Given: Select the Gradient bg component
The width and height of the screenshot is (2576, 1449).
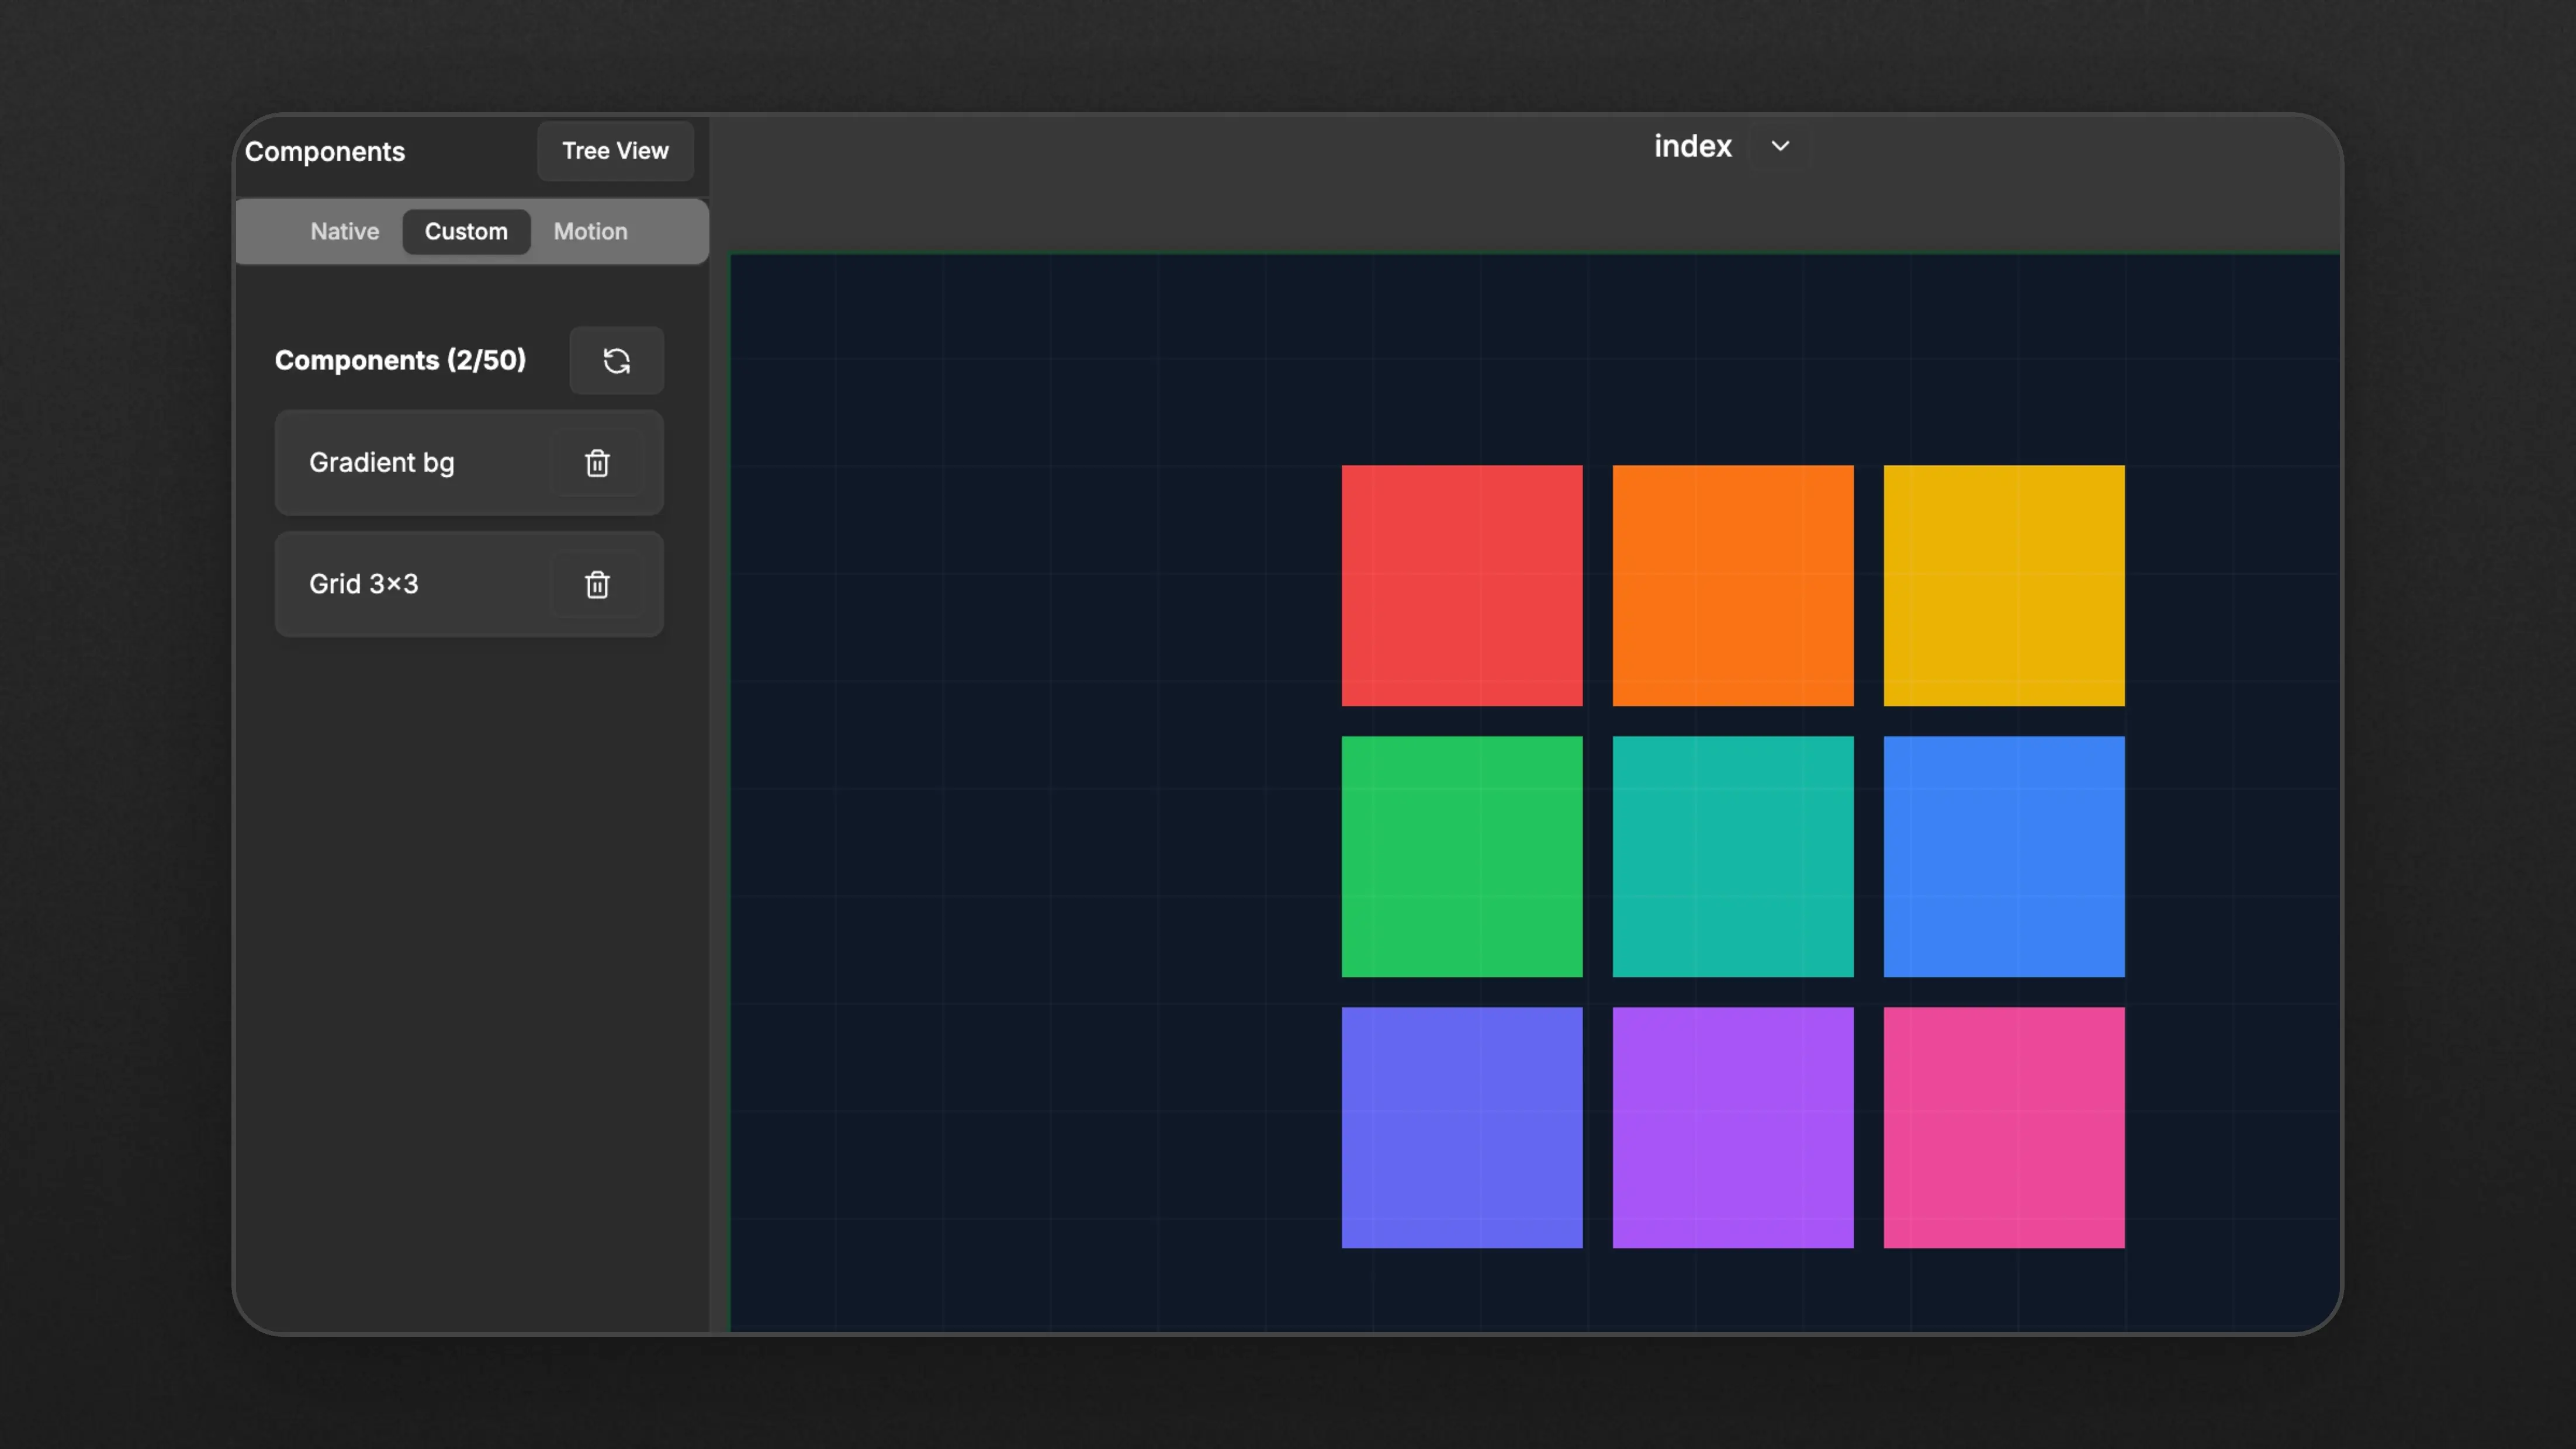Looking at the screenshot, I should point(469,463).
